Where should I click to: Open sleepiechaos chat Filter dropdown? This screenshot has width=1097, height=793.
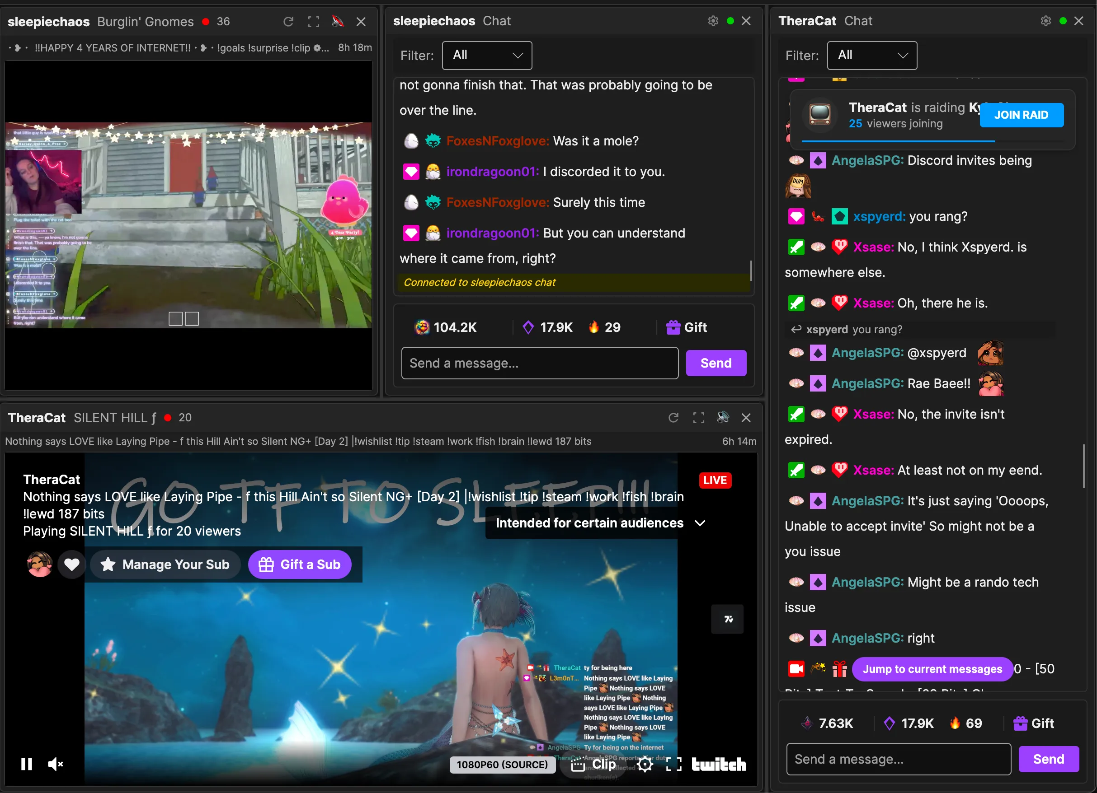pyautogui.click(x=487, y=56)
